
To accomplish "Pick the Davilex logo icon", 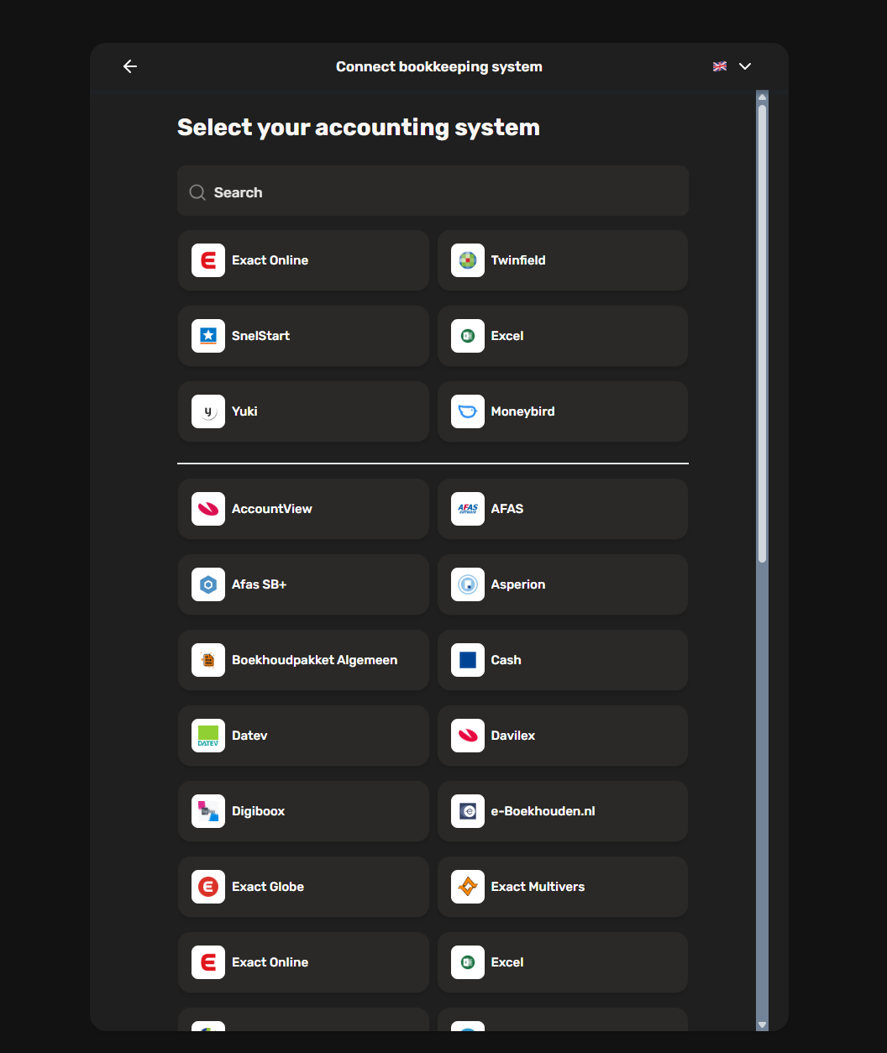I will [468, 736].
